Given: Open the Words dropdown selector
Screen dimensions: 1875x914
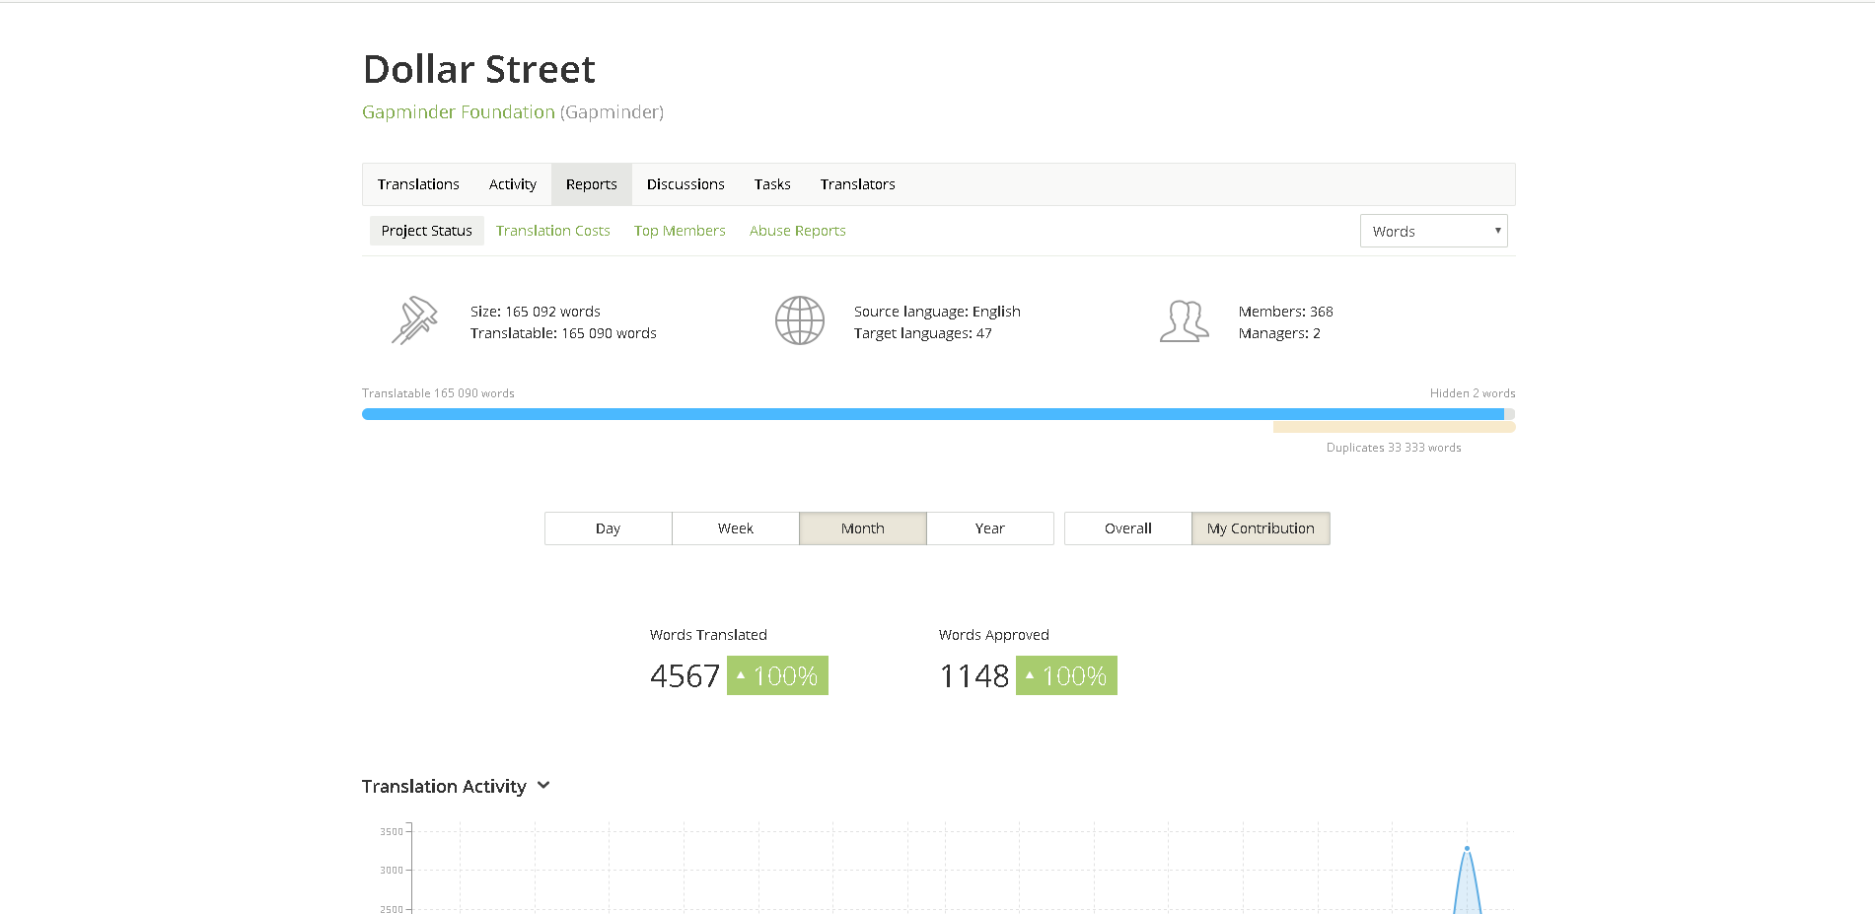Looking at the screenshot, I should (x=1433, y=231).
